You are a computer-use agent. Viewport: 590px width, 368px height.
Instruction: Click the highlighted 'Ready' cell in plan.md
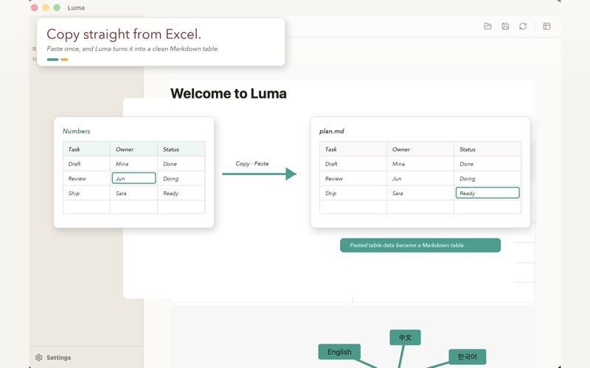pyautogui.click(x=487, y=193)
